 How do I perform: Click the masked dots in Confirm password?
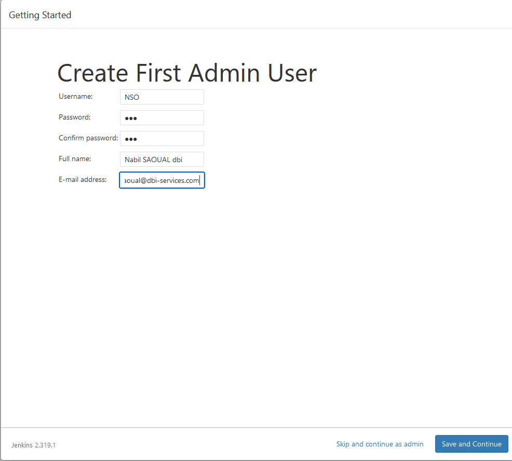[131, 139]
